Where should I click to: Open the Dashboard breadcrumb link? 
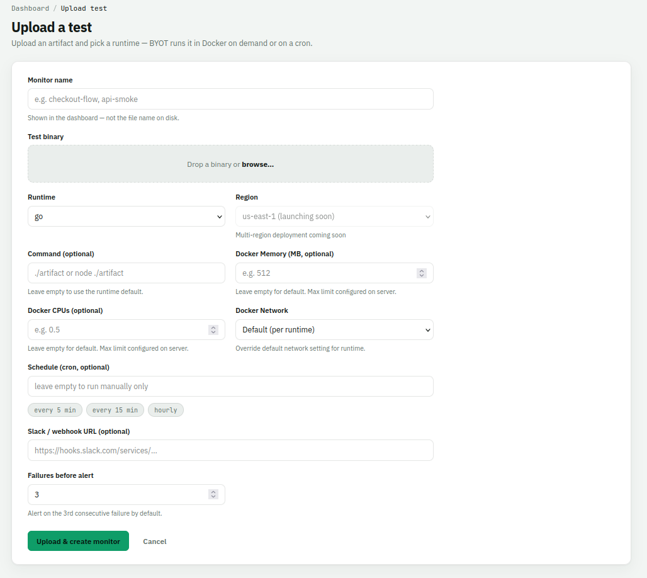[x=30, y=8]
